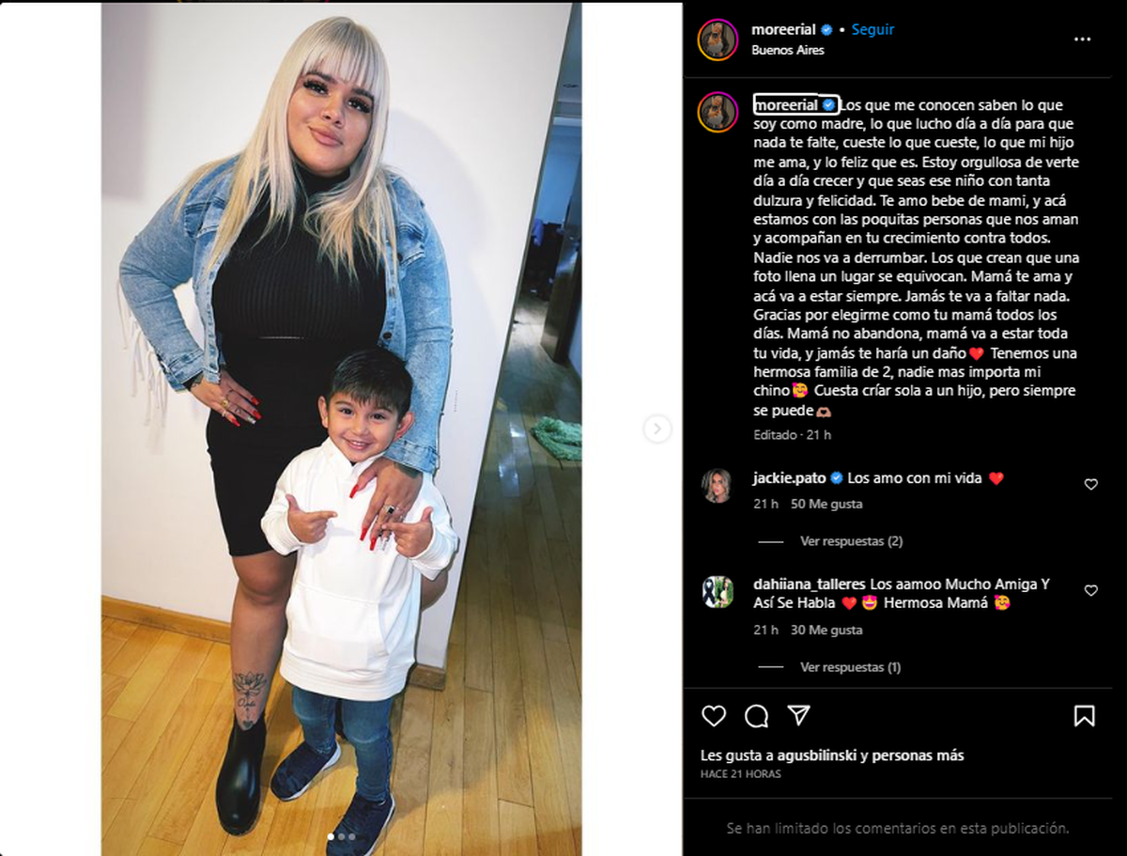Open dahiiana_talleres avatar

coord(718,592)
